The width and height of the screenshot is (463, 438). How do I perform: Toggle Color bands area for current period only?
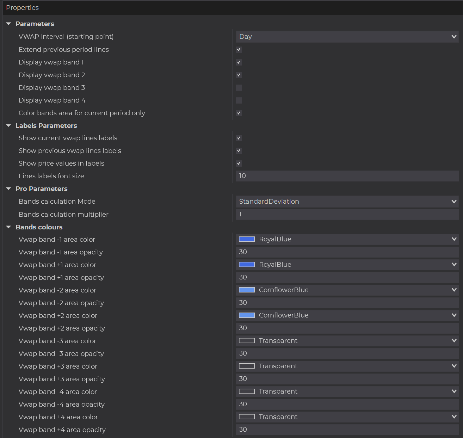239,113
